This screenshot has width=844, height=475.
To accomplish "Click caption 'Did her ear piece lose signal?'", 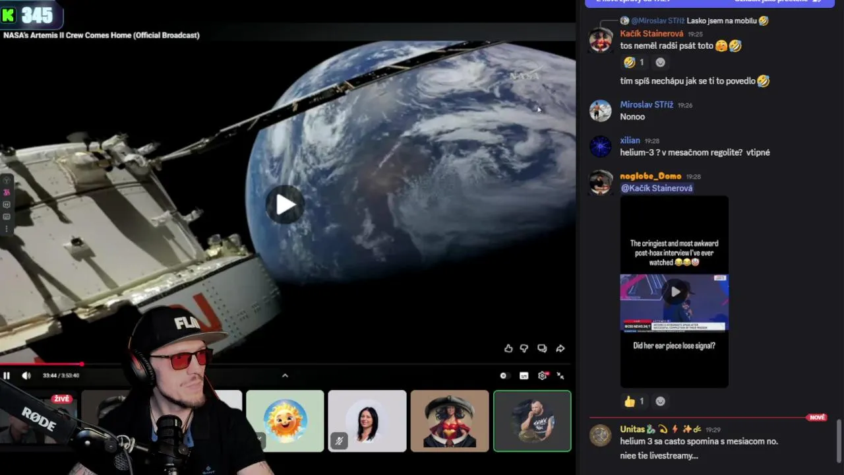I will (x=674, y=346).
